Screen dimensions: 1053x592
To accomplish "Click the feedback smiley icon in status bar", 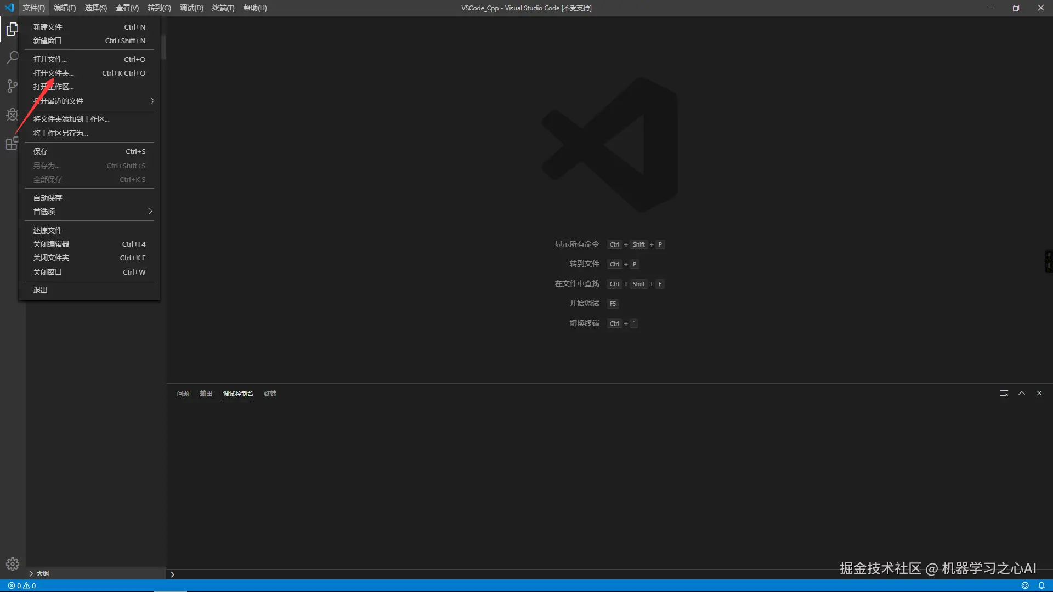I will tap(1024, 585).
